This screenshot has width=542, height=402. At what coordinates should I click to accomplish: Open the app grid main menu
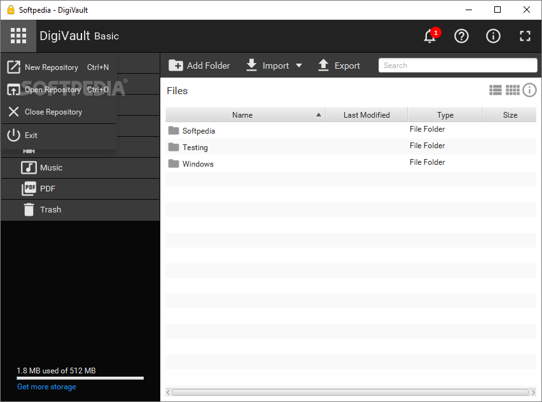(18, 36)
